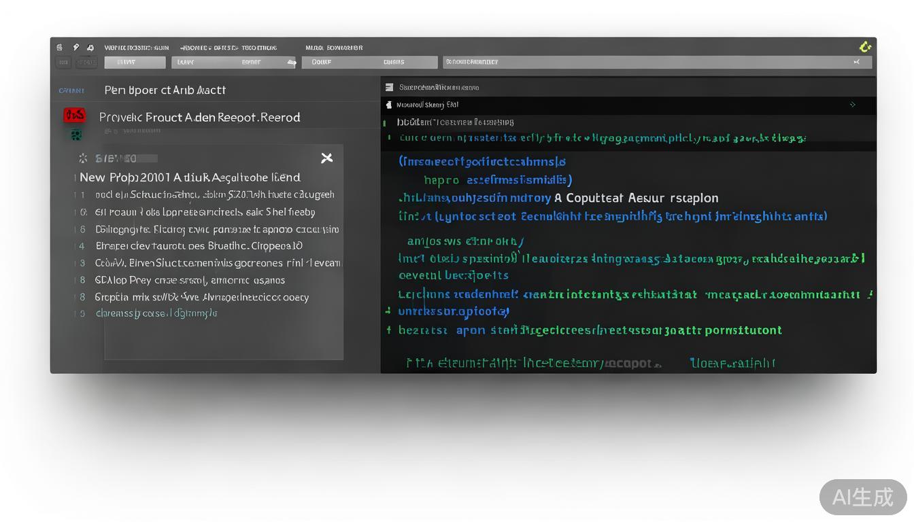Click the green icon below the red icon
Image resolution: width=914 pixels, height=522 pixels.
point(75,134)
